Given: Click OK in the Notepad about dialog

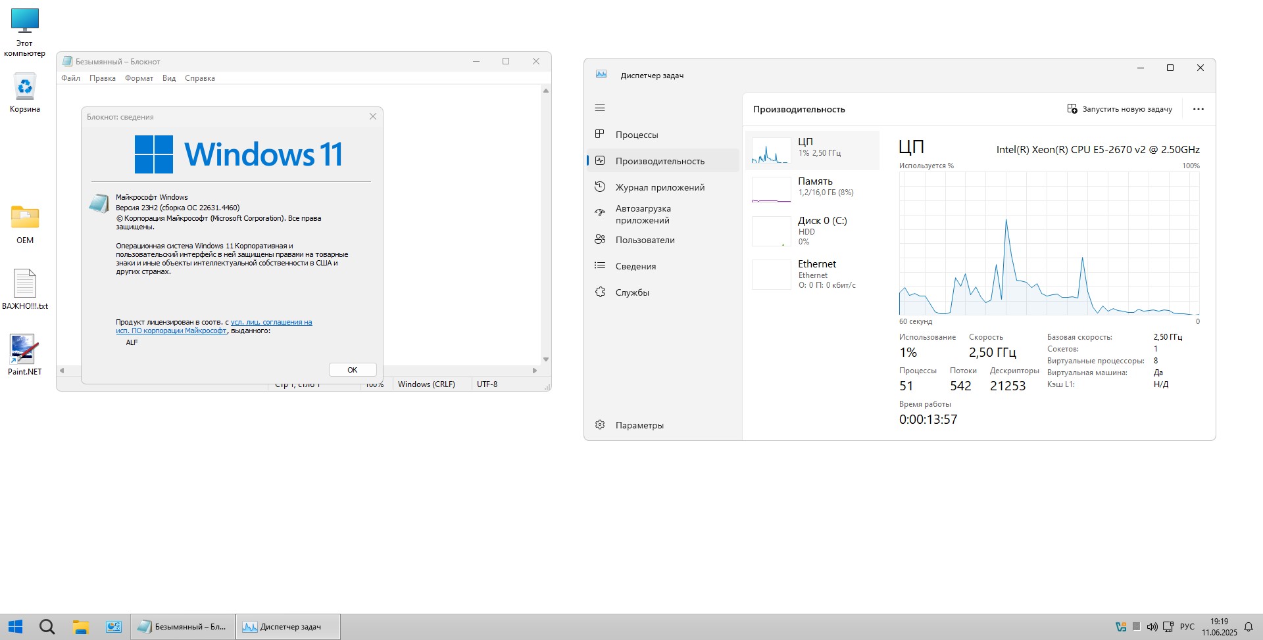Looking at the screenshot, I should click(353, 370).
